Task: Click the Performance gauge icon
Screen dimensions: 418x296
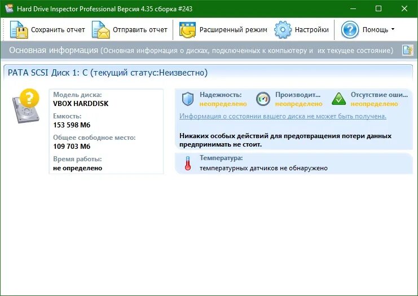Action: pos(263,99)
